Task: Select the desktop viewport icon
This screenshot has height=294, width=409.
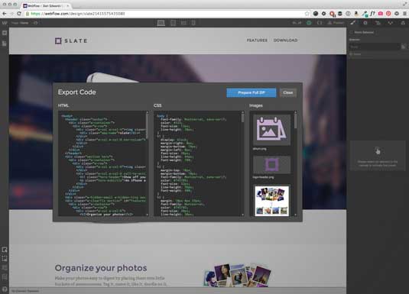Action: 161,23
